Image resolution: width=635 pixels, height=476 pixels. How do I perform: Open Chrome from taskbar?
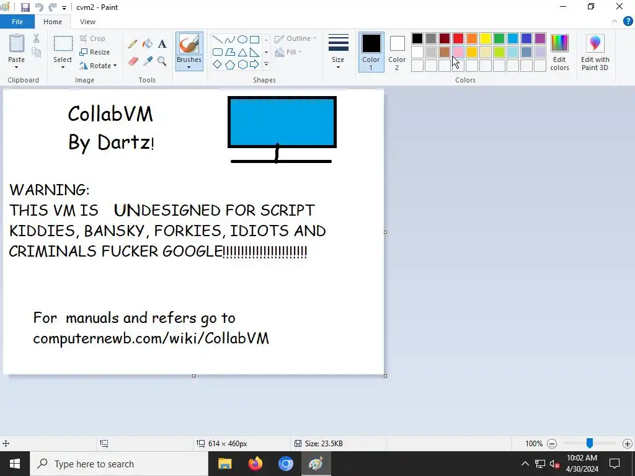(x=285, y=464)
